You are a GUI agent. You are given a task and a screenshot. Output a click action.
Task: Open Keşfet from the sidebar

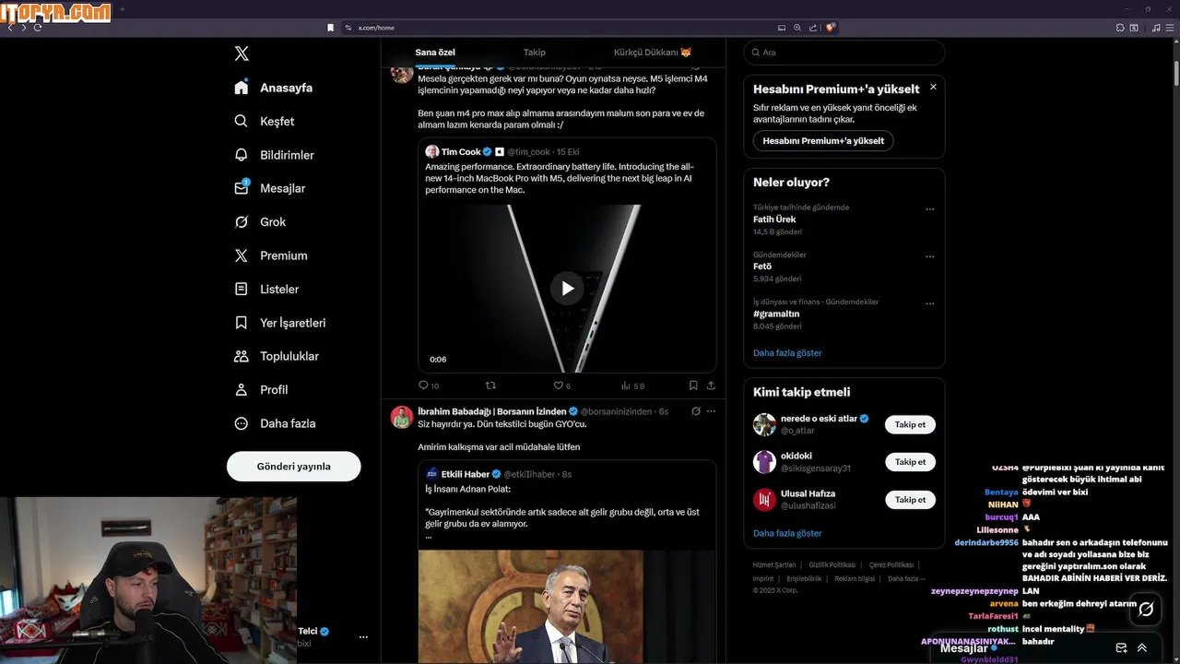[264, 121]
